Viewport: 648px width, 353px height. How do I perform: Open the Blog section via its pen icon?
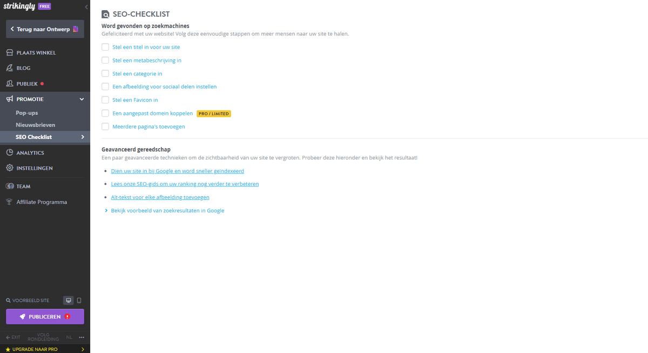pos(10,68)
